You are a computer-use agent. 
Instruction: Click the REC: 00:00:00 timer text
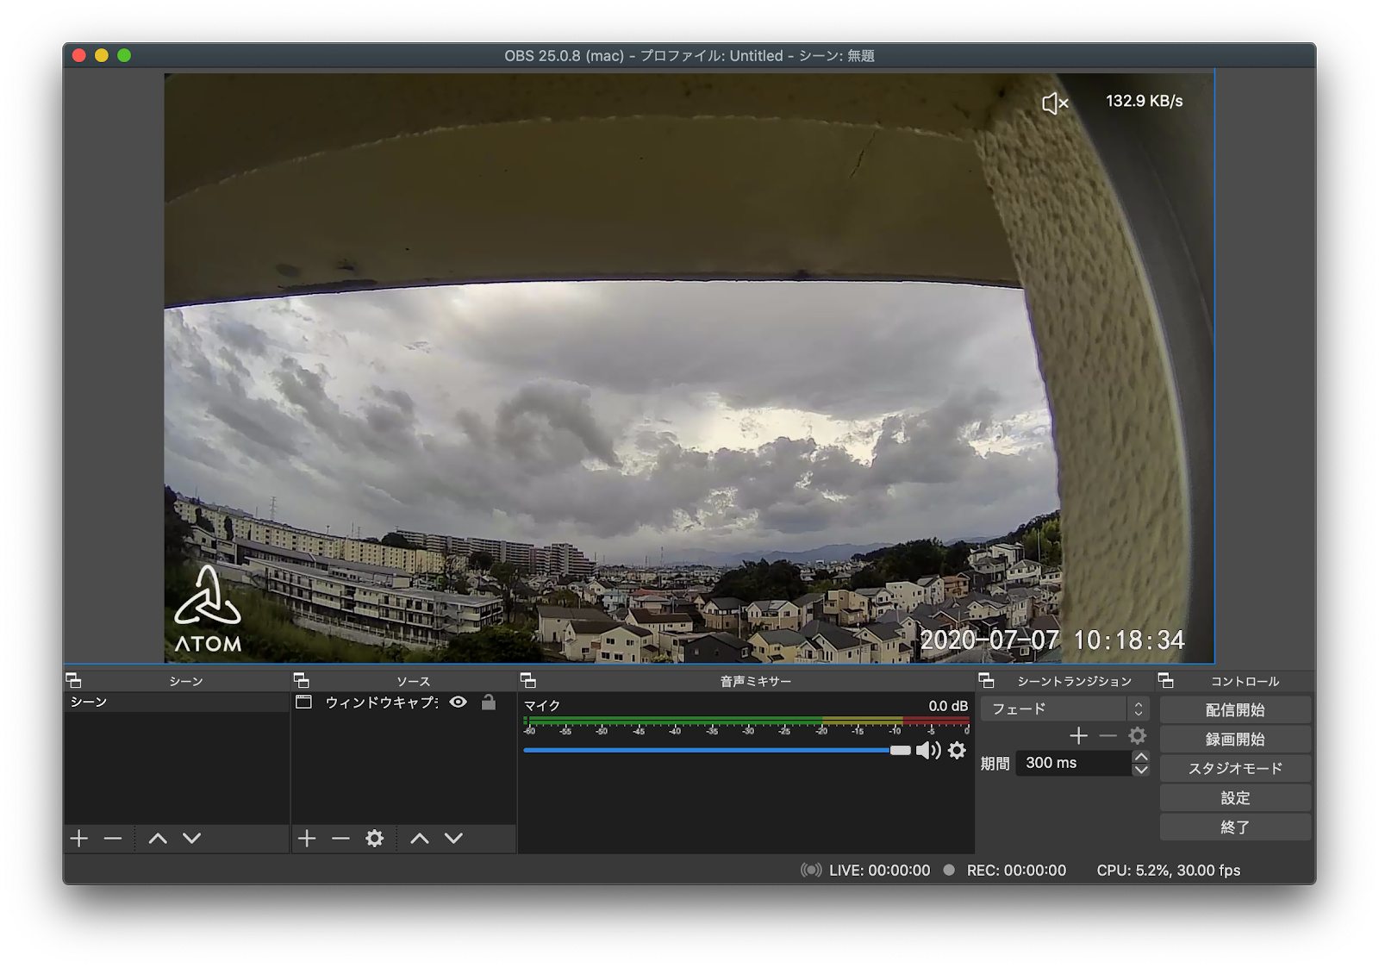(x=1016, y=870)
